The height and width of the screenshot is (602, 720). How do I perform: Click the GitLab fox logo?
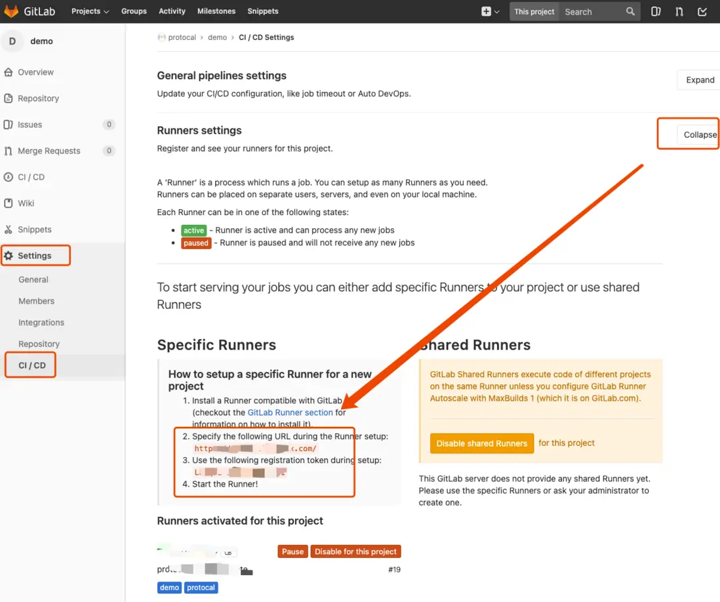(x=11, y=10)
